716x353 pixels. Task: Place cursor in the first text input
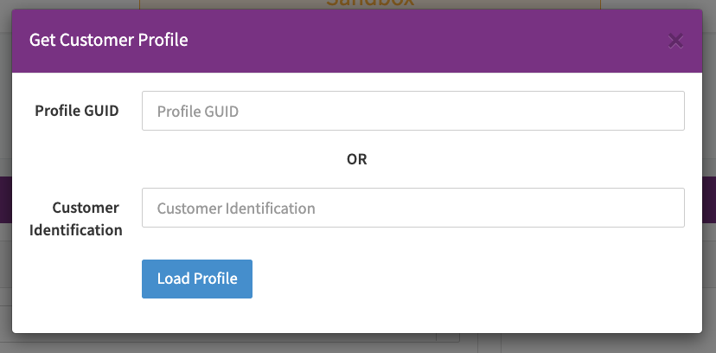coord(412,111)
